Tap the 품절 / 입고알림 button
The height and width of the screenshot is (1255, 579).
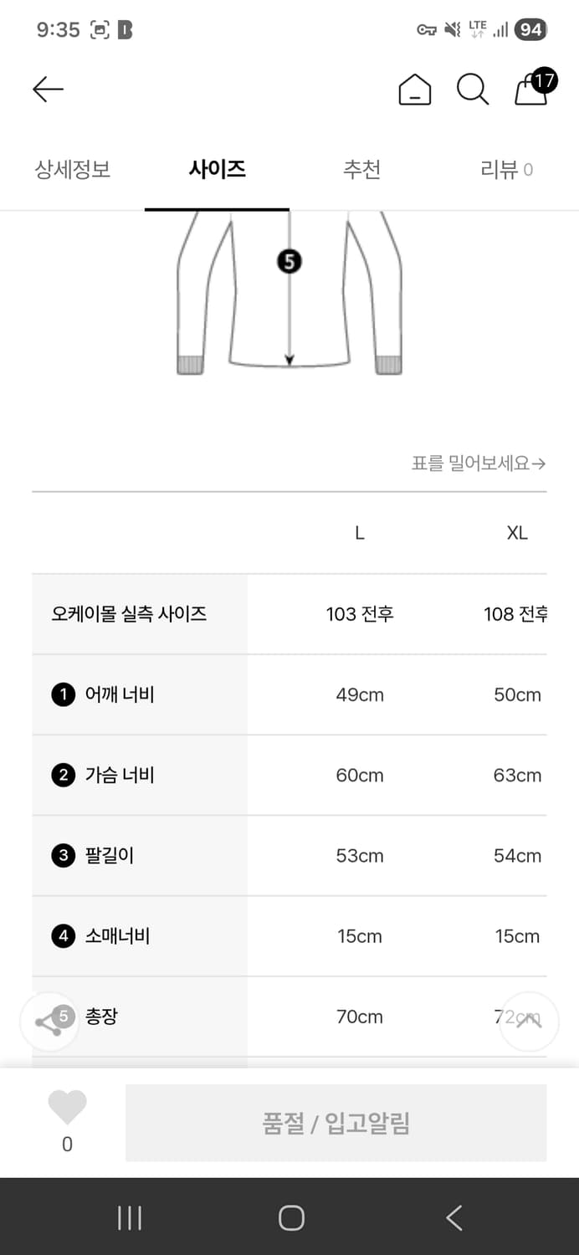click(336, 1122)
